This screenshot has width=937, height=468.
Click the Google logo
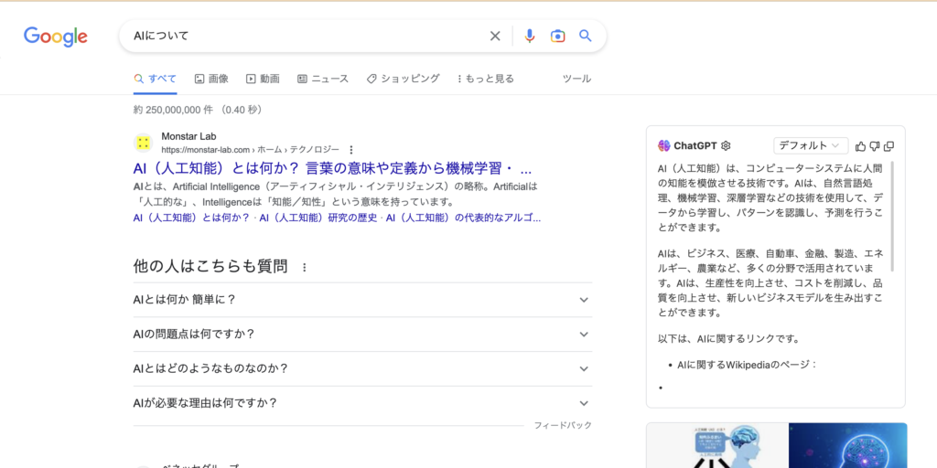coord(56,37)
